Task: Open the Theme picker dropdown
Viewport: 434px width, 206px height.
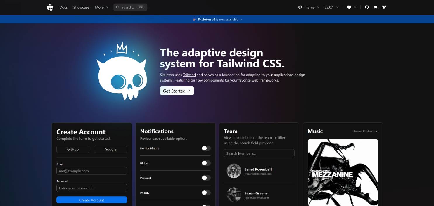Action: click(309, 7)
